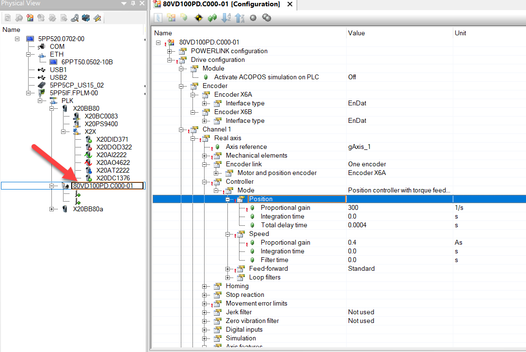
Task: Click the 5PP5IF.FPLM-00 interface card icon
Action: coord(42,93)
